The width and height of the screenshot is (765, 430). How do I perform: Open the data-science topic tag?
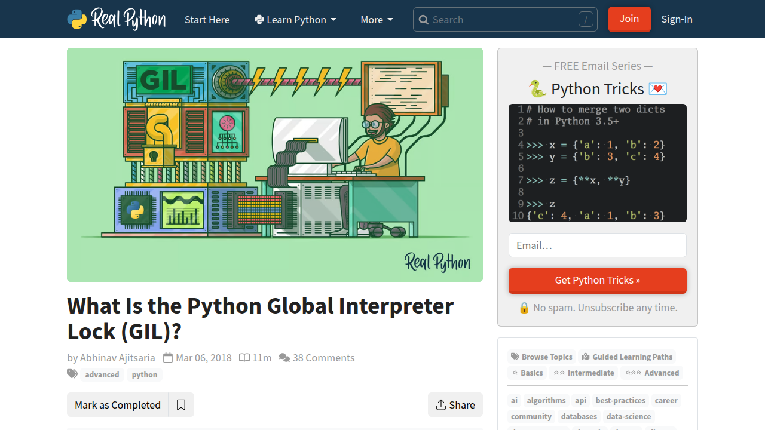coord(628,416)
